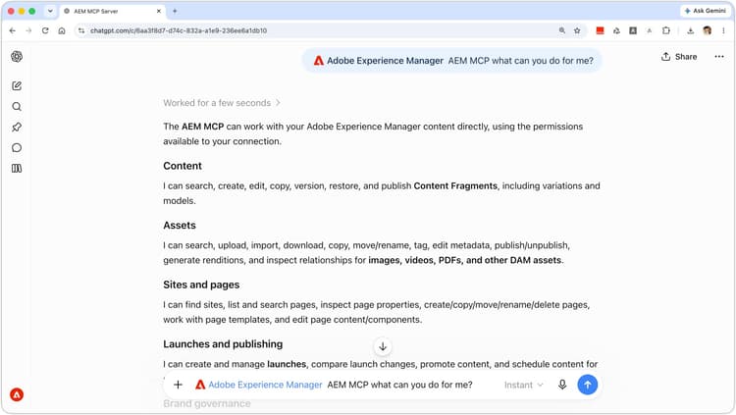
Task: Click the plus attach button in composer
Action: click(178, 385)
